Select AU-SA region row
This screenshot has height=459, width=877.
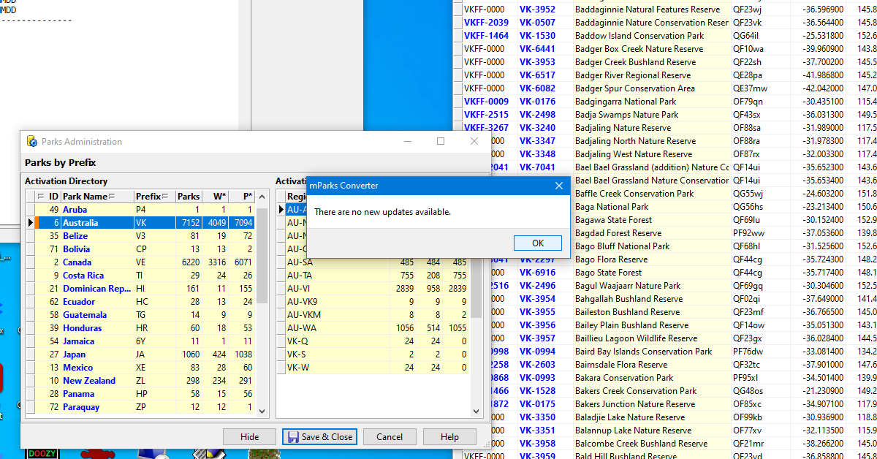pos(373,262)
